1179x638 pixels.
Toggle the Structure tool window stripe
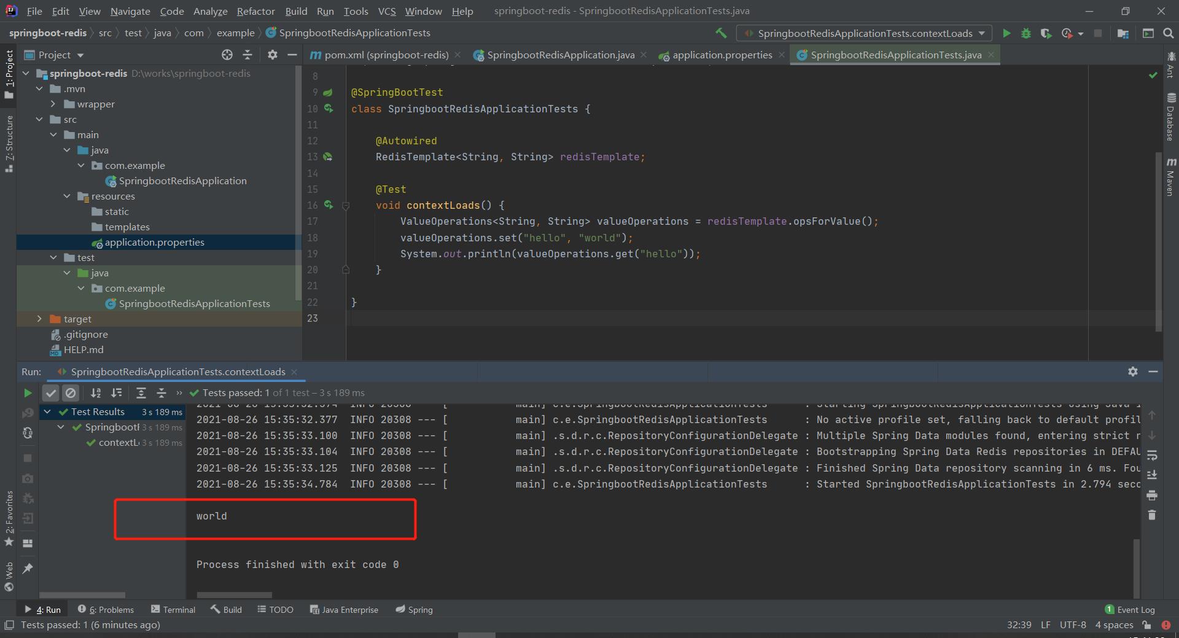[9, 144]
